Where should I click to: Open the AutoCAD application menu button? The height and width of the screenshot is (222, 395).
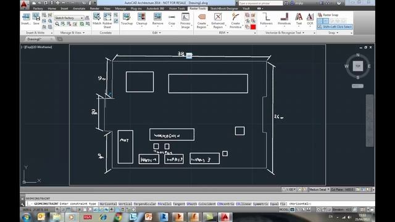click(x=24, y=4)
